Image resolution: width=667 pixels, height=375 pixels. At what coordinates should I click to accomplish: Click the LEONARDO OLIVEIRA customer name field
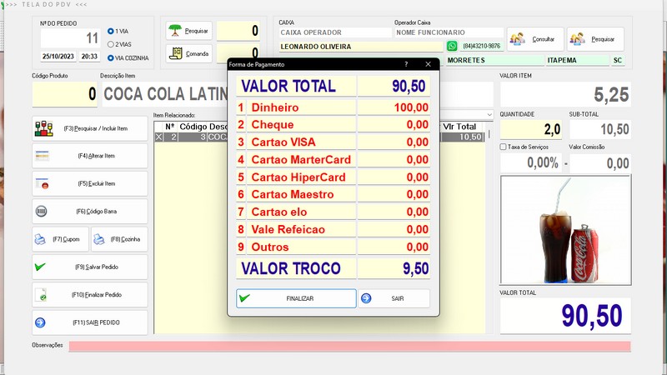(x=361, y=47)
